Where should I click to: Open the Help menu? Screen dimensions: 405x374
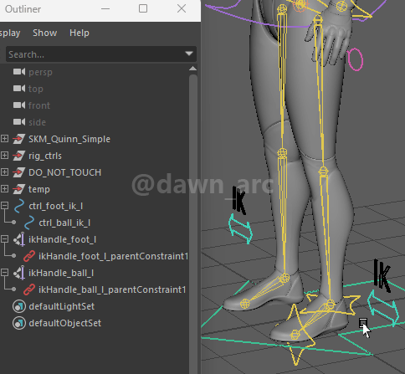point(79,33)
